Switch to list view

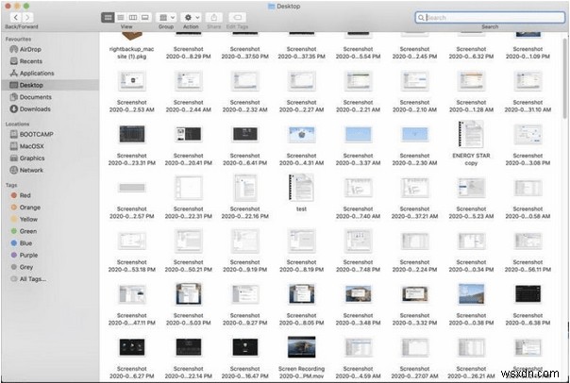coord(121,17)
